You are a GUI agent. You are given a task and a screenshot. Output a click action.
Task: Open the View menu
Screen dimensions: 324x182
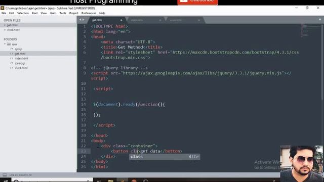point(44,13)
